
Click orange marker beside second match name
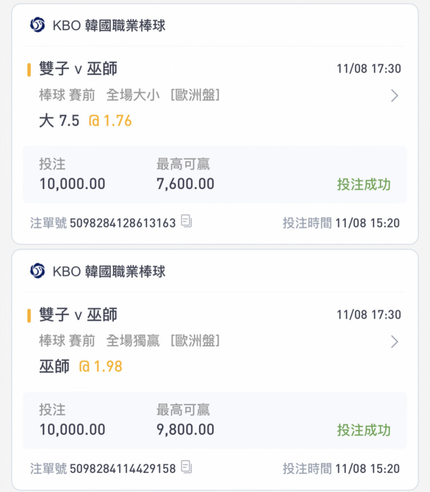click(29, 316)
